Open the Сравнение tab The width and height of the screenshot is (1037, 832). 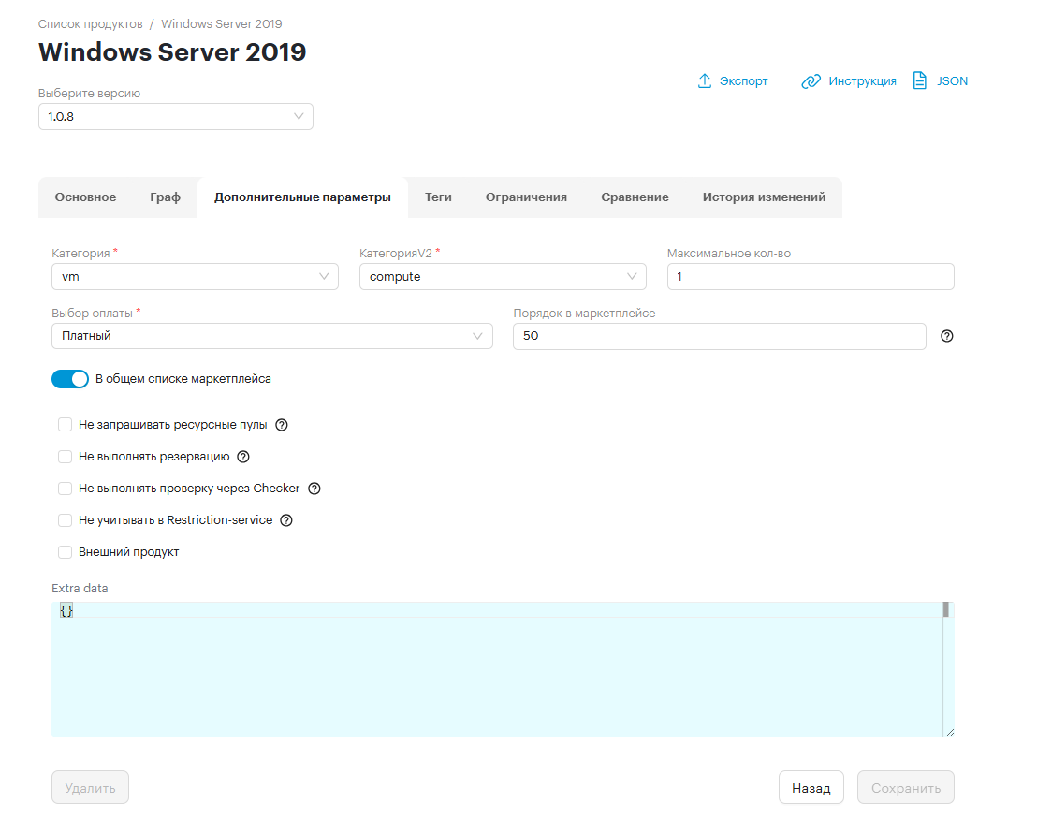point(635,197)
